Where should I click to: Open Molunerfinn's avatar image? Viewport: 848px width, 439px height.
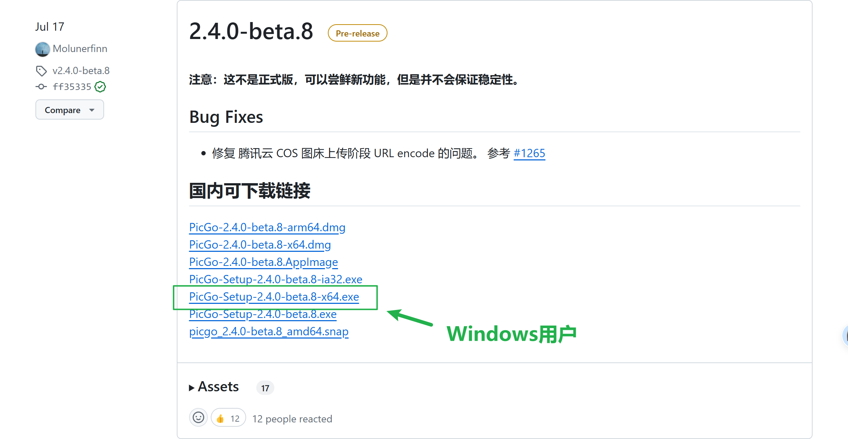(42, 49)
